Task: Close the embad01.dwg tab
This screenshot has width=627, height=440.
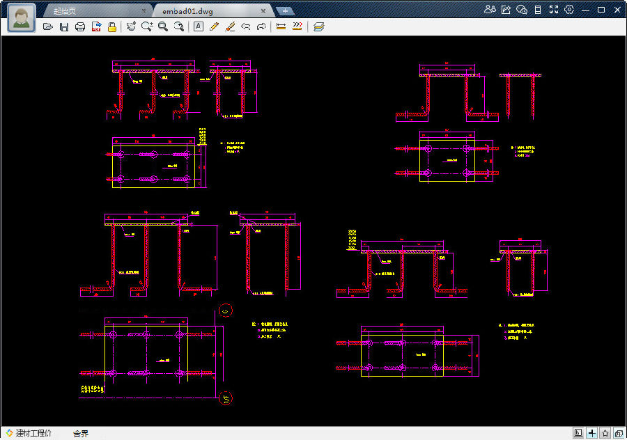Action: tap(263, 10)
